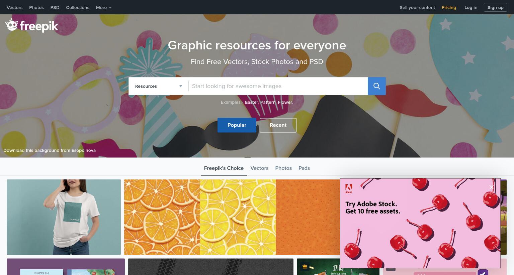
Task: Open the Resources category dropdown
Action: tap(159, 86)
